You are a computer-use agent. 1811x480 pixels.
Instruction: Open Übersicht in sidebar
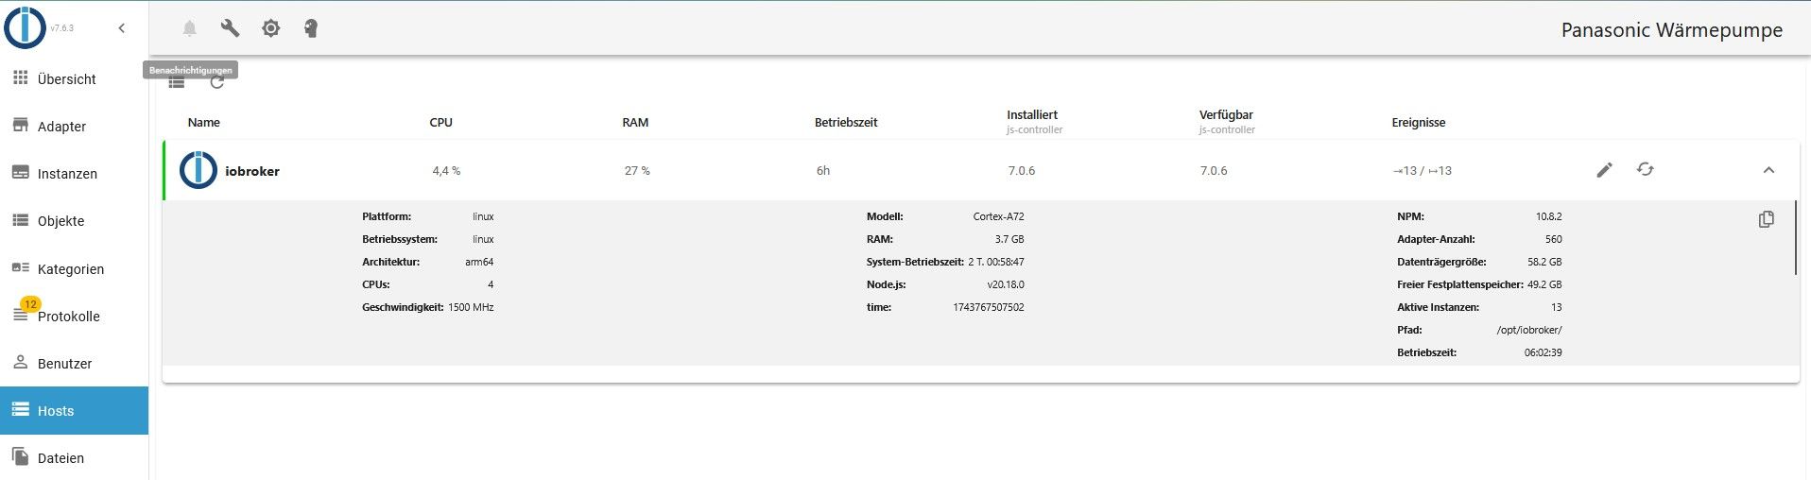(x=74, y=79)
